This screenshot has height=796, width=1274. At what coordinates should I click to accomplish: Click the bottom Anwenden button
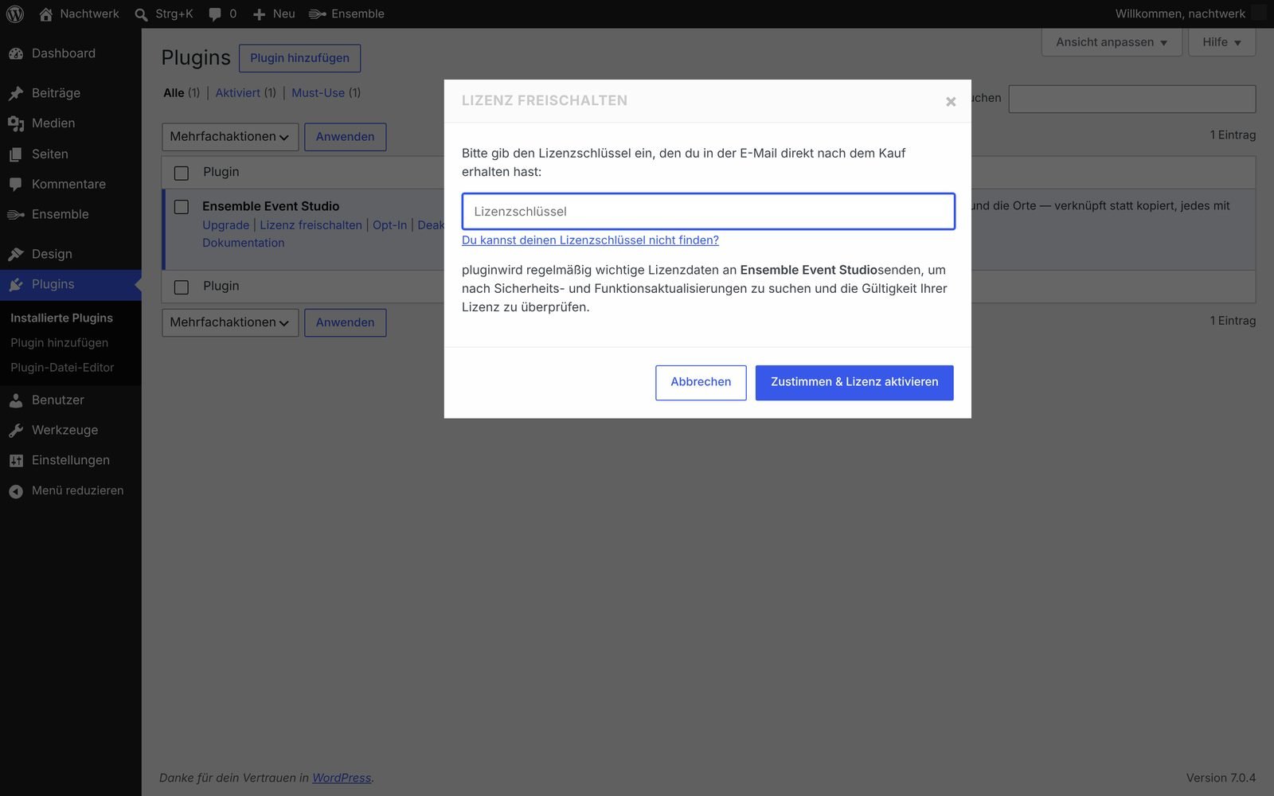point(345,322)
